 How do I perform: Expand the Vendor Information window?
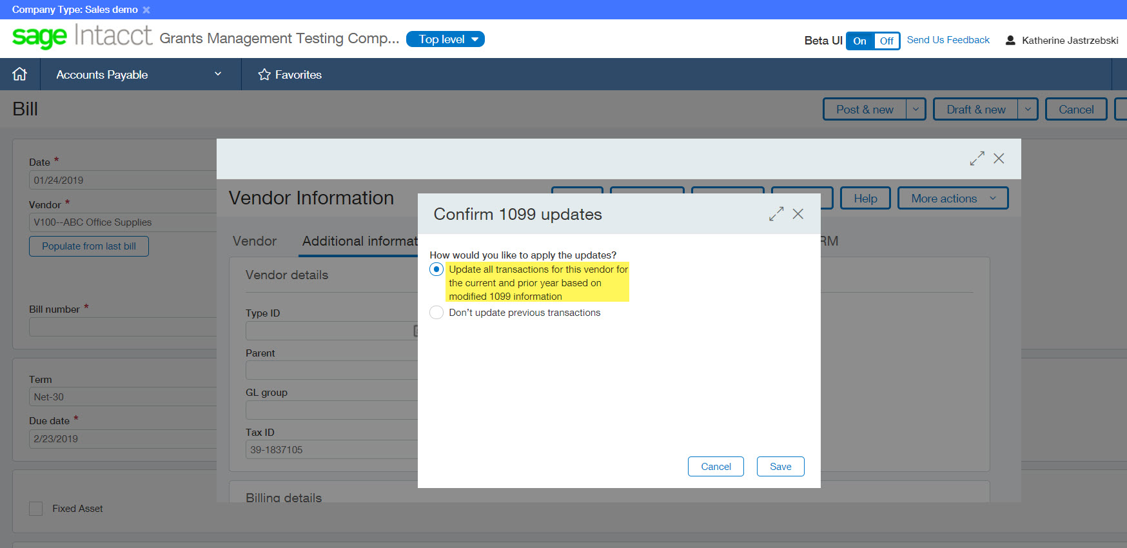[x=977, y=159]
